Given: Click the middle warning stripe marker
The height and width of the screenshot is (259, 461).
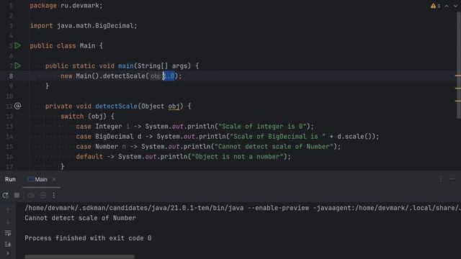Looking at the screenshot, I should pyautogui.click(x=458, y=88).
